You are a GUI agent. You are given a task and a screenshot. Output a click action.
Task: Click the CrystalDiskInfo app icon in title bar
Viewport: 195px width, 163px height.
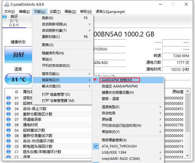(5, 4)
